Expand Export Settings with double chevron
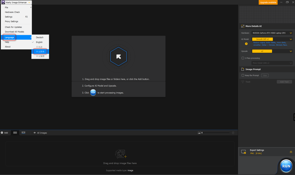Image resolution: width=295 pixels, height=175 pixels. tap(291, 152)
